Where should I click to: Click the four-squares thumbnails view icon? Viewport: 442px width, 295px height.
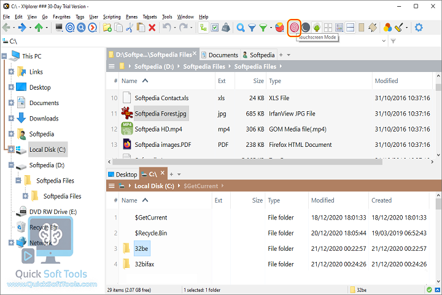(x=328, y=28)
